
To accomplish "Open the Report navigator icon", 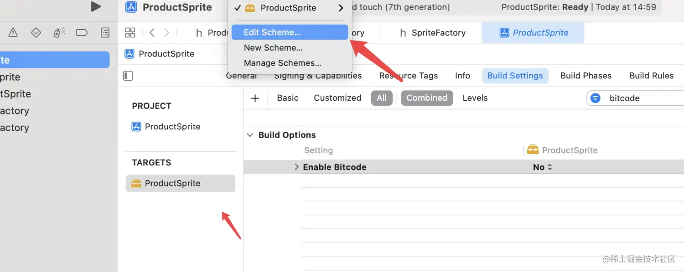I will (105, 32).
